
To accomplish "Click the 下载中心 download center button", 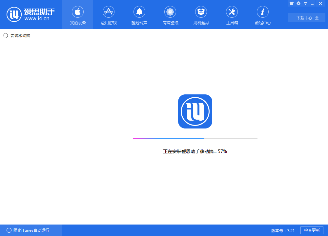I will click(x=307, y=18).
